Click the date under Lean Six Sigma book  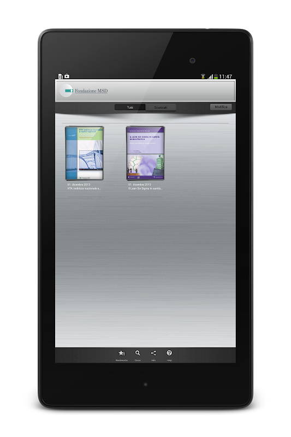tap(140, 185)
